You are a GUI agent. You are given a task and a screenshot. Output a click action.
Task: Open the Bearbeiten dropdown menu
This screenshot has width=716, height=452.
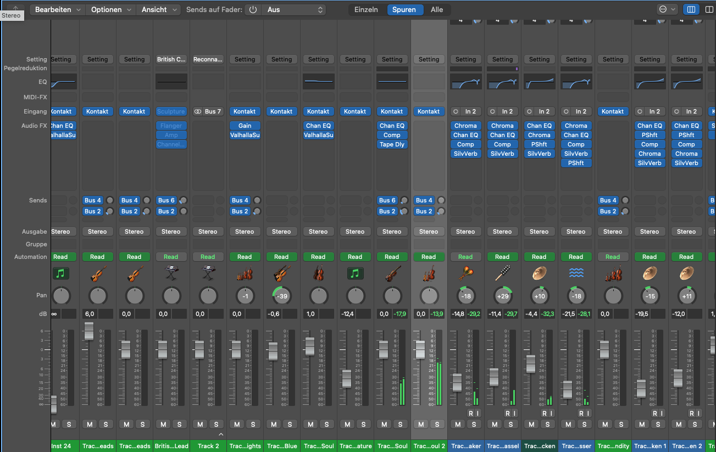tap(57, 10)
